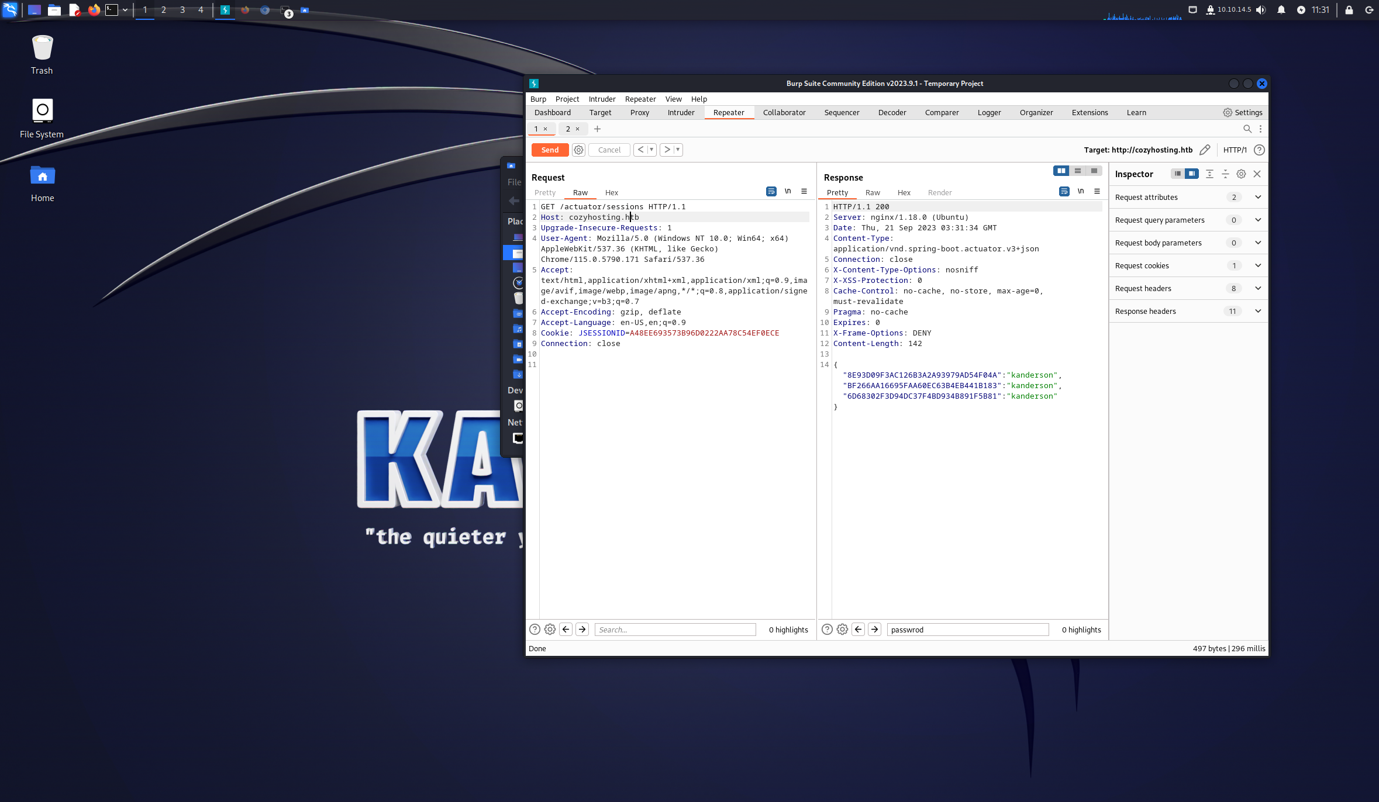Toggle non-printable characters in Request panel
Viewport: 1379px width, 802px height.
788,191
